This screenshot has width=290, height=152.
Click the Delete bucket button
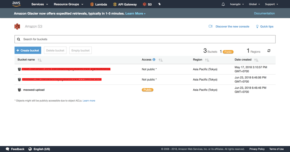55,50
